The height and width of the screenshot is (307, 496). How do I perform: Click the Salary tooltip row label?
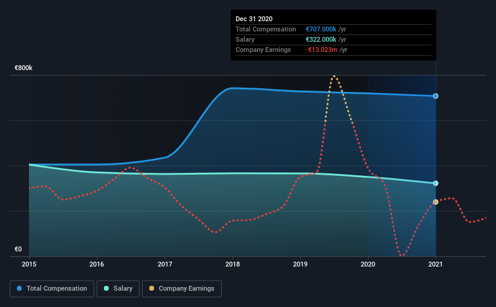(x=245, y=39)
